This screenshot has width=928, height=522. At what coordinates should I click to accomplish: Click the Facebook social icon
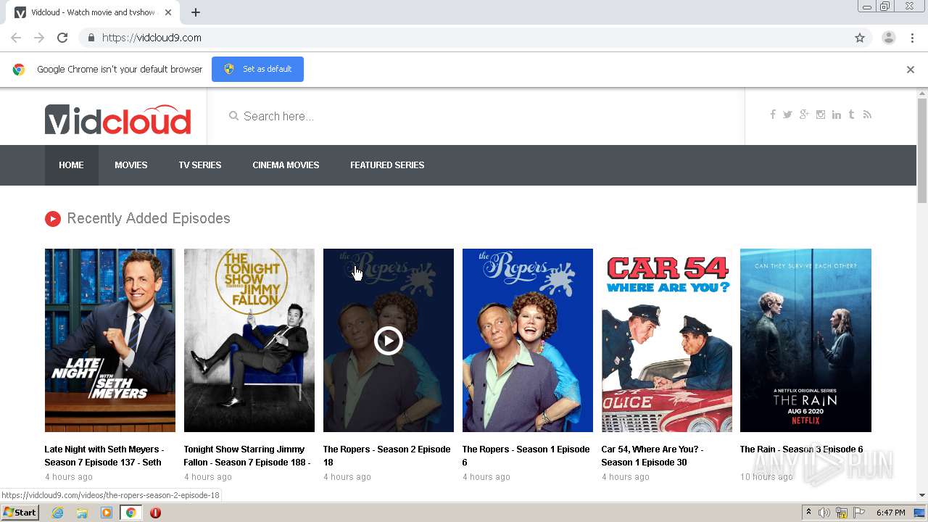coord(773,115)
